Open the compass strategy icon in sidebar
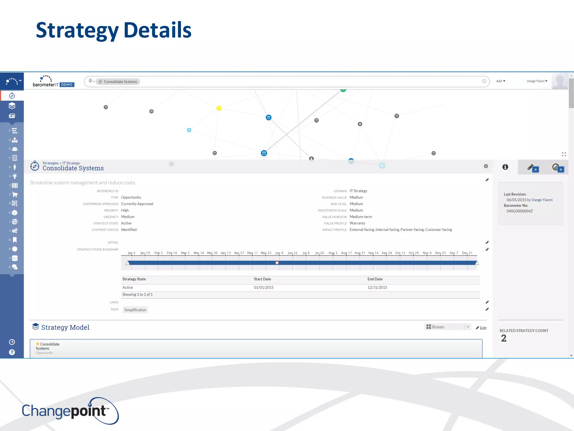The width and height of the screenshot is (574, 431). coord(12,96)
